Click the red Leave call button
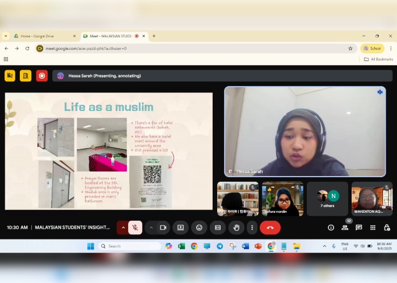This screenshot has width=397, height=283. pyautogui.click(x=270, y=228)
